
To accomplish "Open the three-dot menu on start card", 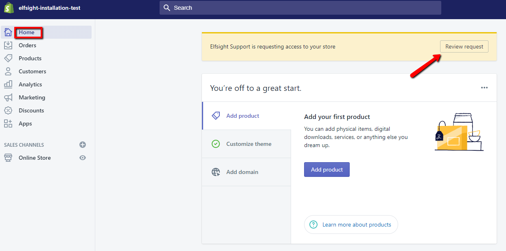I will point(484,88).
